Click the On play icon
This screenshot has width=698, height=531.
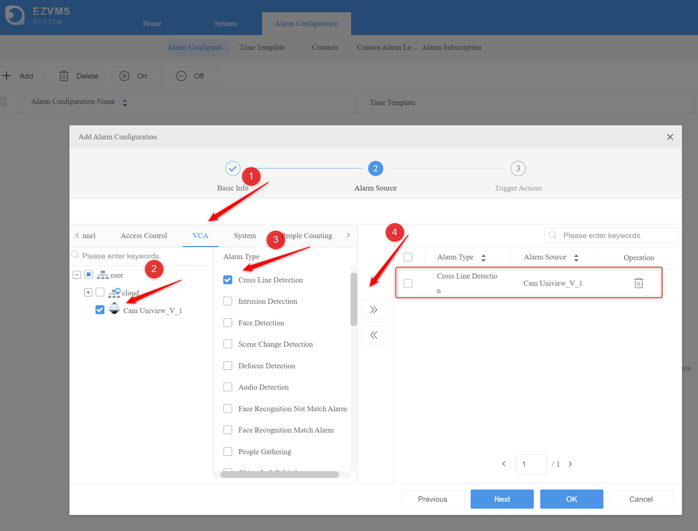click(x=125, y=76)
